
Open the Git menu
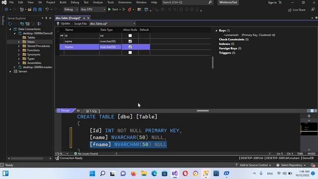tap(40, 2)
